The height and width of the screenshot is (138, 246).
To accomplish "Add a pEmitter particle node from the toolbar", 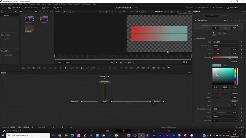I will [121, 68].
